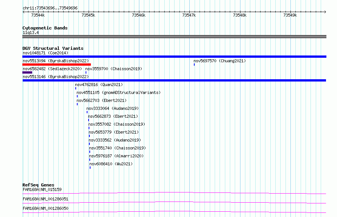The height and width of the screenshot is (217, 337).
Task: Click the red nsv5513094 variant bar
Action: 56,65
